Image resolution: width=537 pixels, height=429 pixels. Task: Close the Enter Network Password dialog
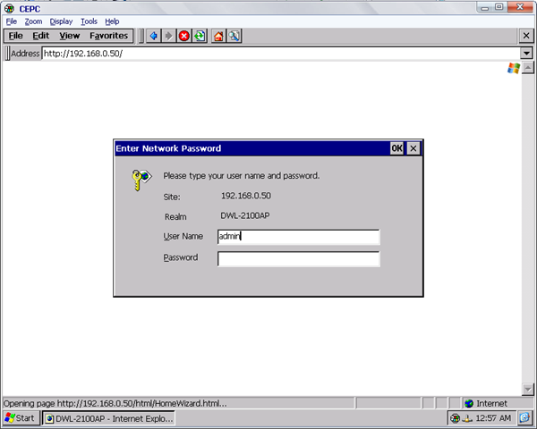(x=413, y=148)
